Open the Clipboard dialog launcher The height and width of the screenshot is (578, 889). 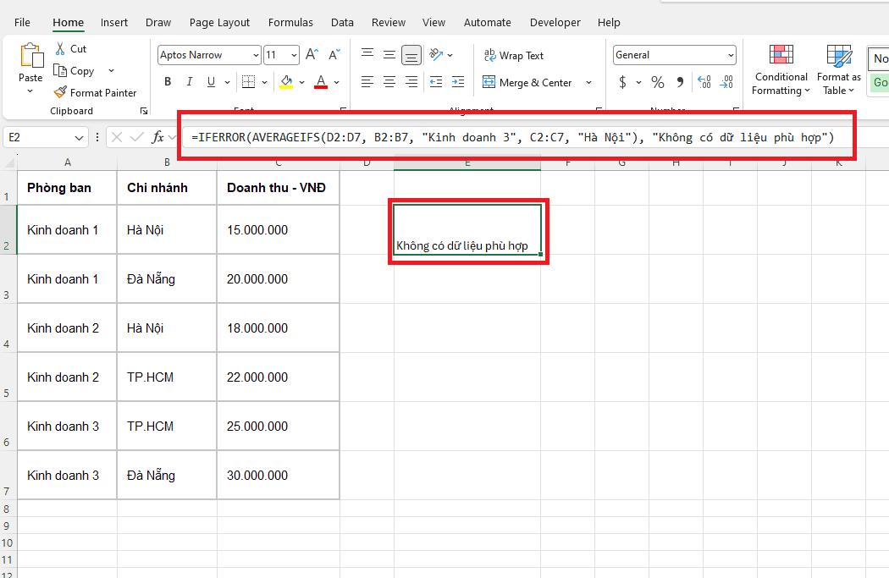[144, 111]
